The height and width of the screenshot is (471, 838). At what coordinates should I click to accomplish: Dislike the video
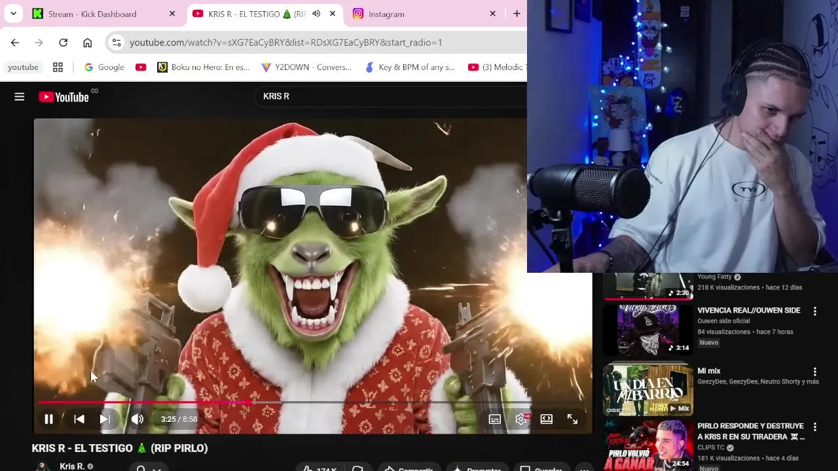358,467
